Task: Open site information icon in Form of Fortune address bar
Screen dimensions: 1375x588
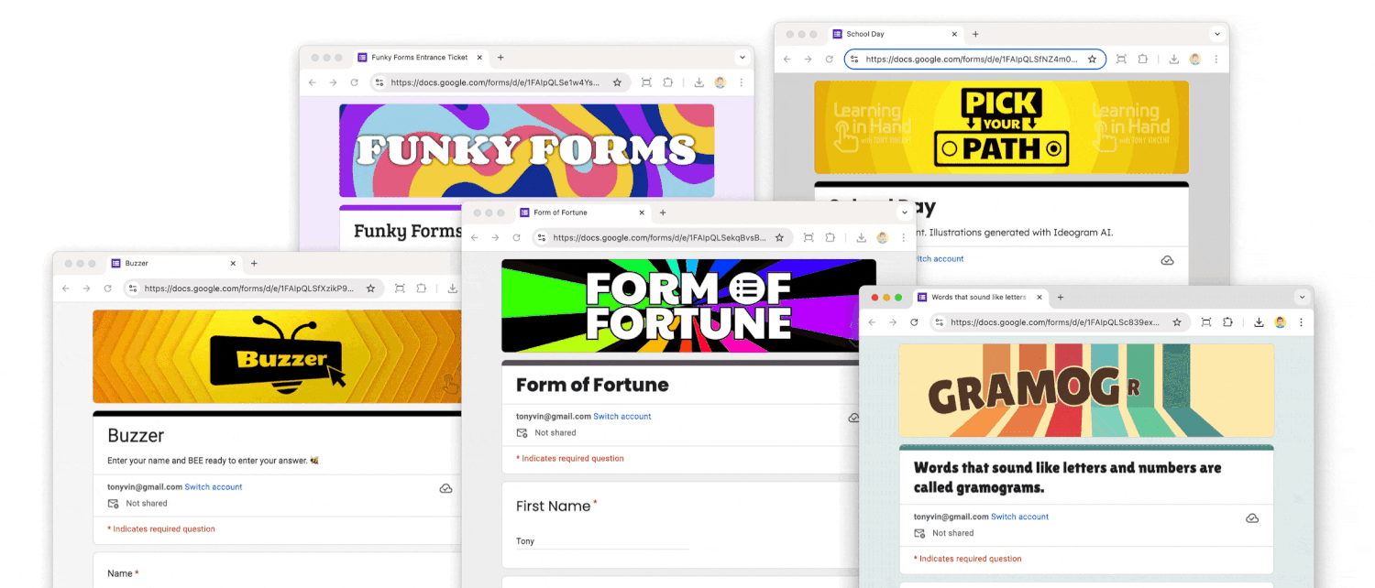Action: point(544,237)
